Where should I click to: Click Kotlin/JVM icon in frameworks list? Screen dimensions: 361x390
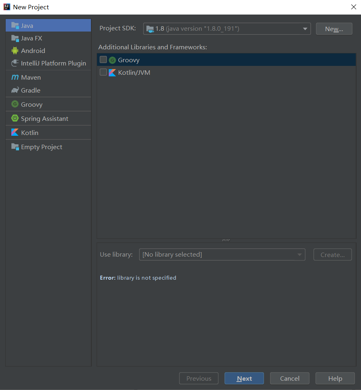[112, 73]
